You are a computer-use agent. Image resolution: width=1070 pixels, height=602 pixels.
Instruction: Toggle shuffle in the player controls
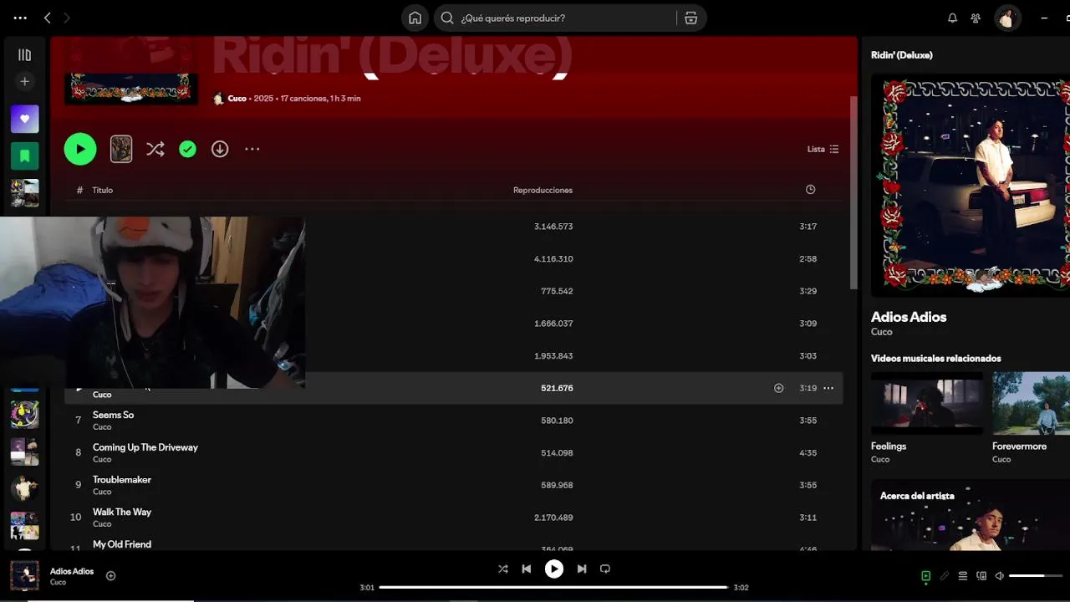pyautogui.click(x=502, y=569)
